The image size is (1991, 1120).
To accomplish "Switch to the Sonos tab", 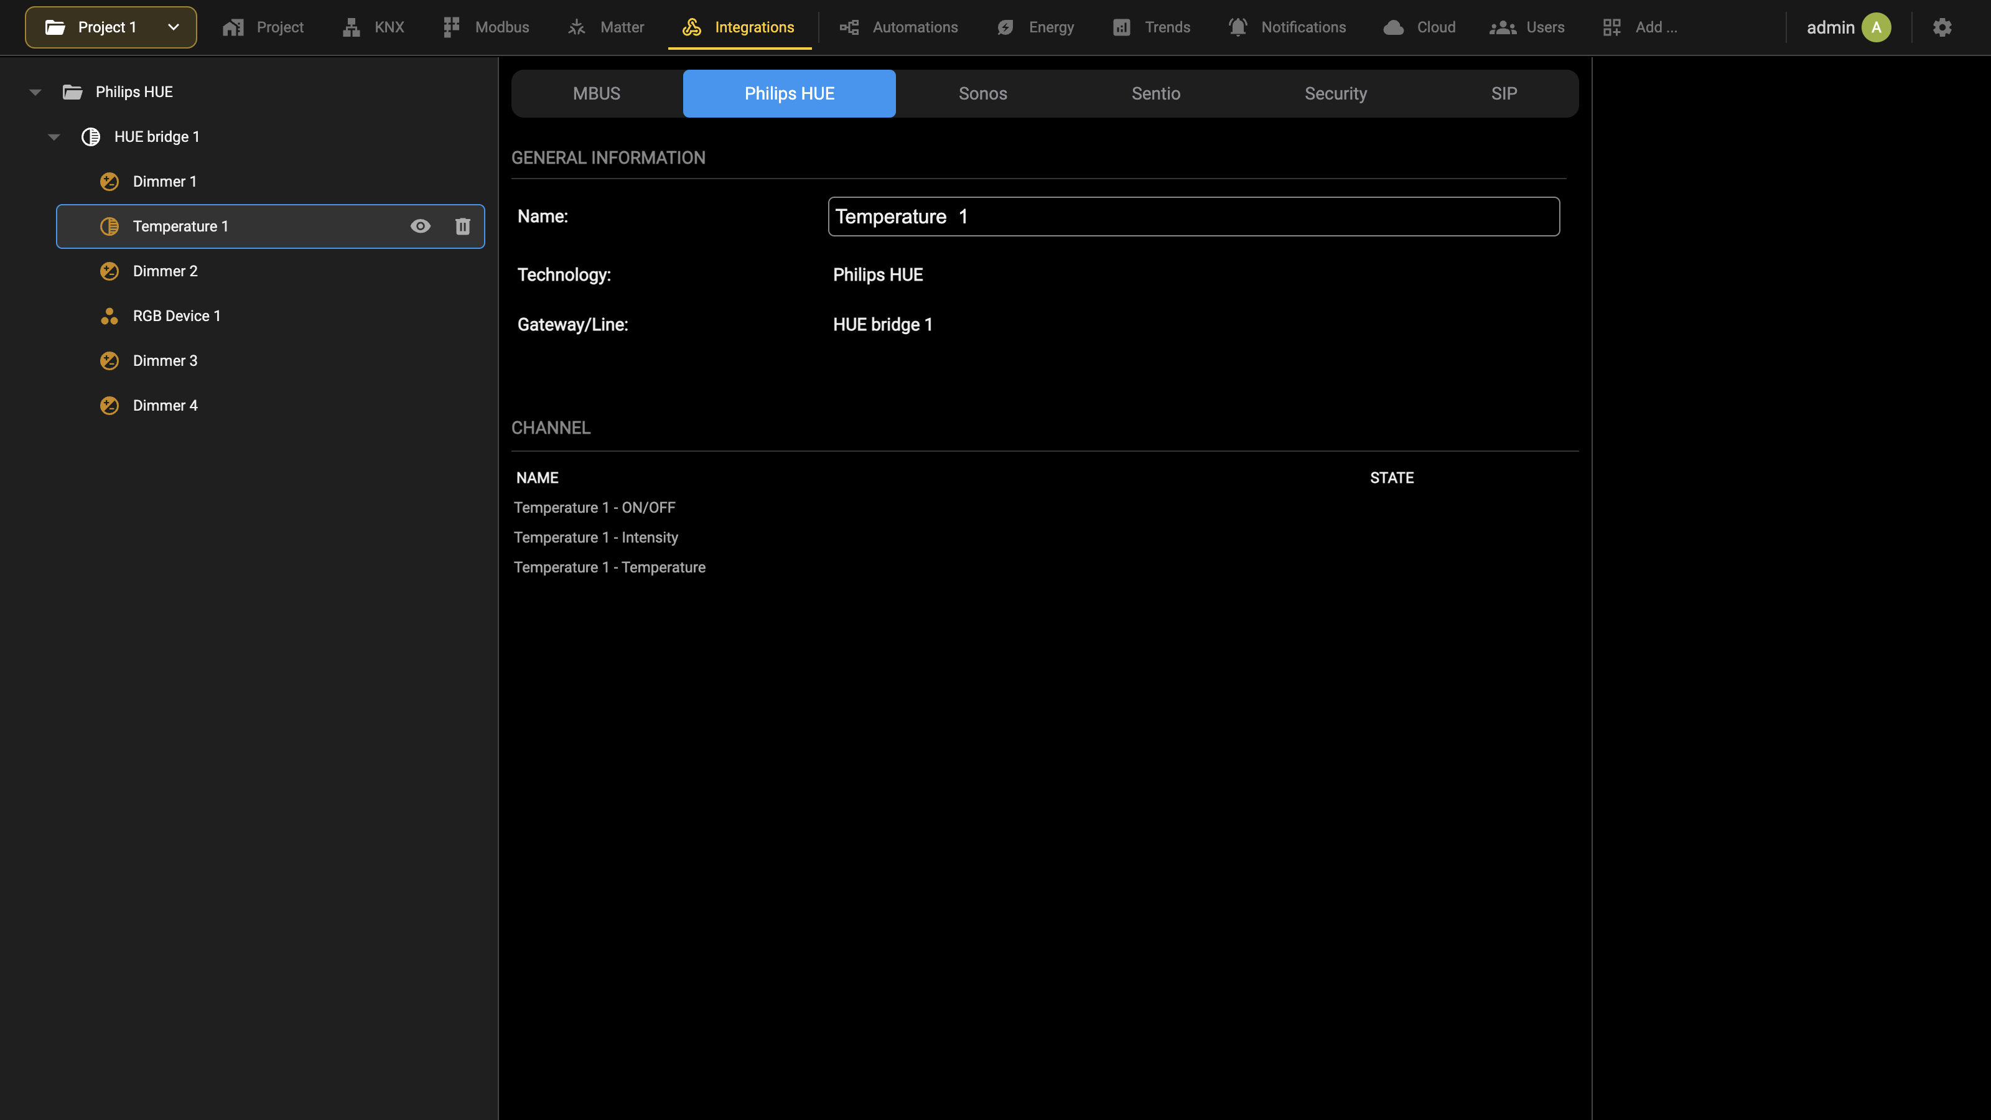I will pos(982,93).
